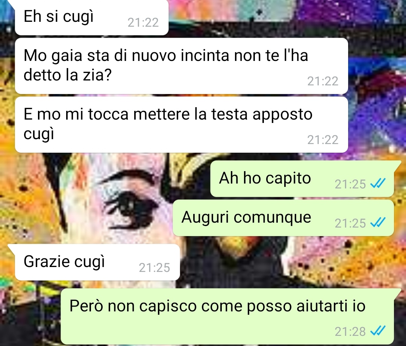This screenshot has width=406, height=346.
Task: Tap the 21:22 timestamp on the "testa apposto" message
Action: coord(323,140)
